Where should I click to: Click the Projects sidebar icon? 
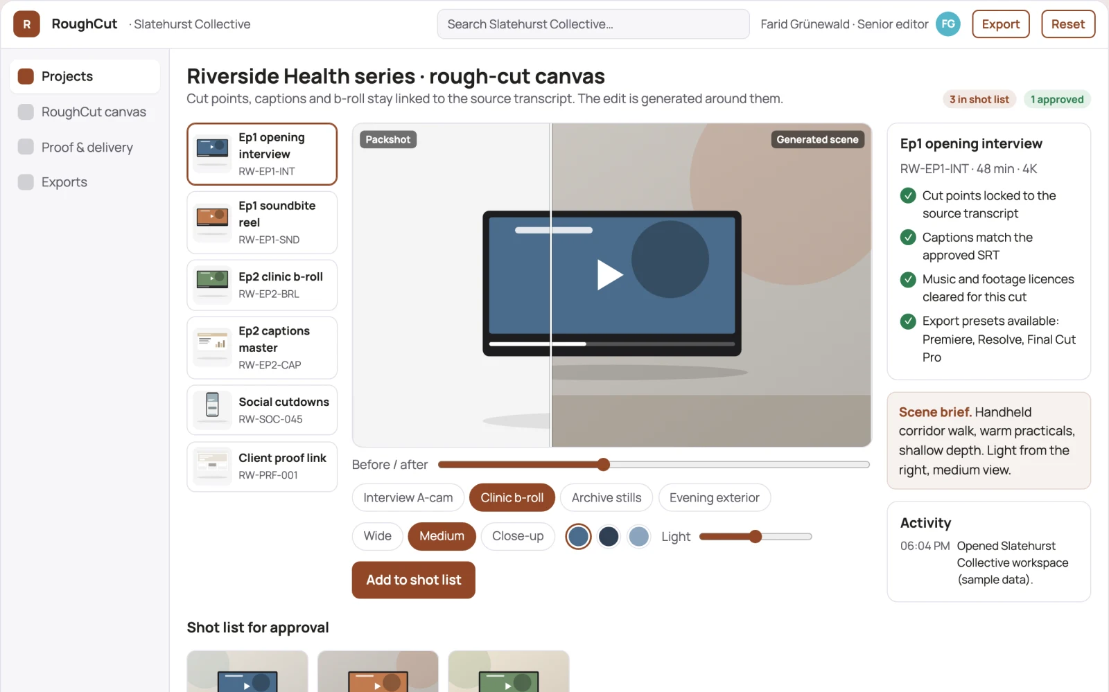[x=26, y=76]
